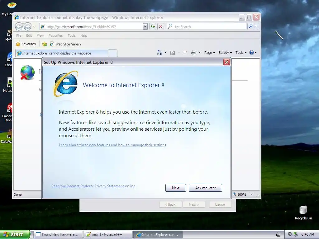The image size is (319, 239).
Task: Close the Set Up Internet Explorer 8 dialog
Action: tap(226, 62)
